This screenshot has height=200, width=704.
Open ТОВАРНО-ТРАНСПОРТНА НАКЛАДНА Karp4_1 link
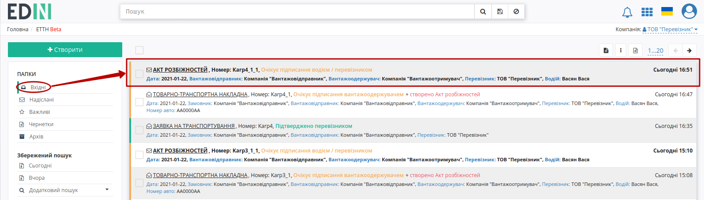(x=200, y=95)
